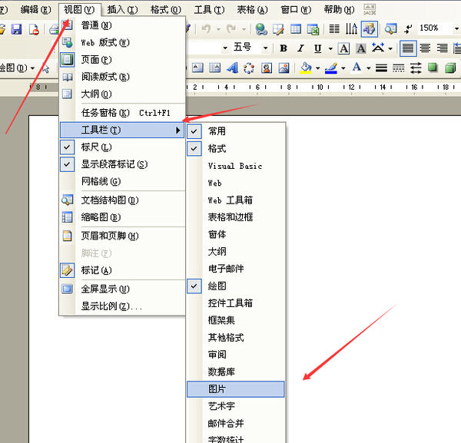This screenshot has height=443, width=461.
Task: Click the Insert Picture icon
Action: click(x=284, y=68)
